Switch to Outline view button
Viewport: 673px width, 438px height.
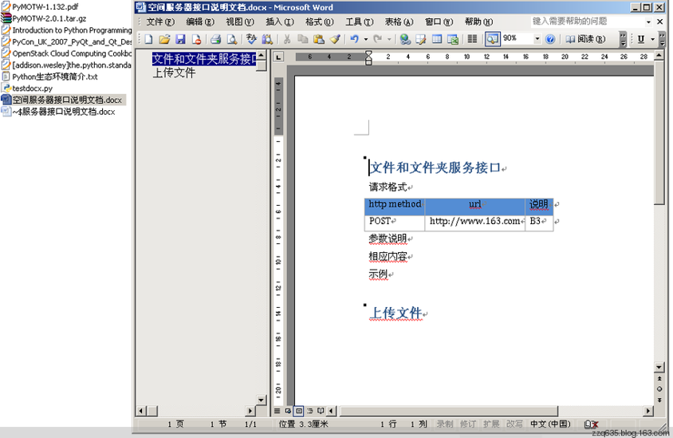310,411
